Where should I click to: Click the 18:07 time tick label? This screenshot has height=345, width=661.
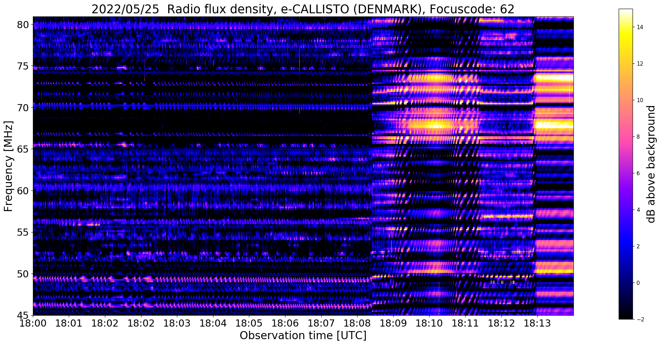tap(321, 323)
